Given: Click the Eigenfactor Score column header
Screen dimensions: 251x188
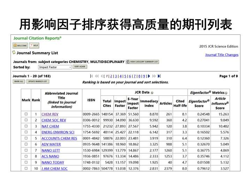Looking at the screenshot, I should [x=199, y=104].
